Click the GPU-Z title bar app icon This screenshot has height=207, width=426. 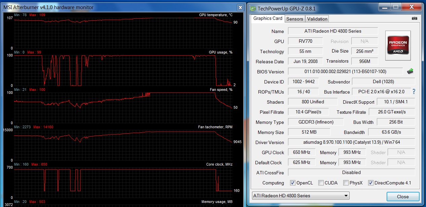tap(252, 8)
